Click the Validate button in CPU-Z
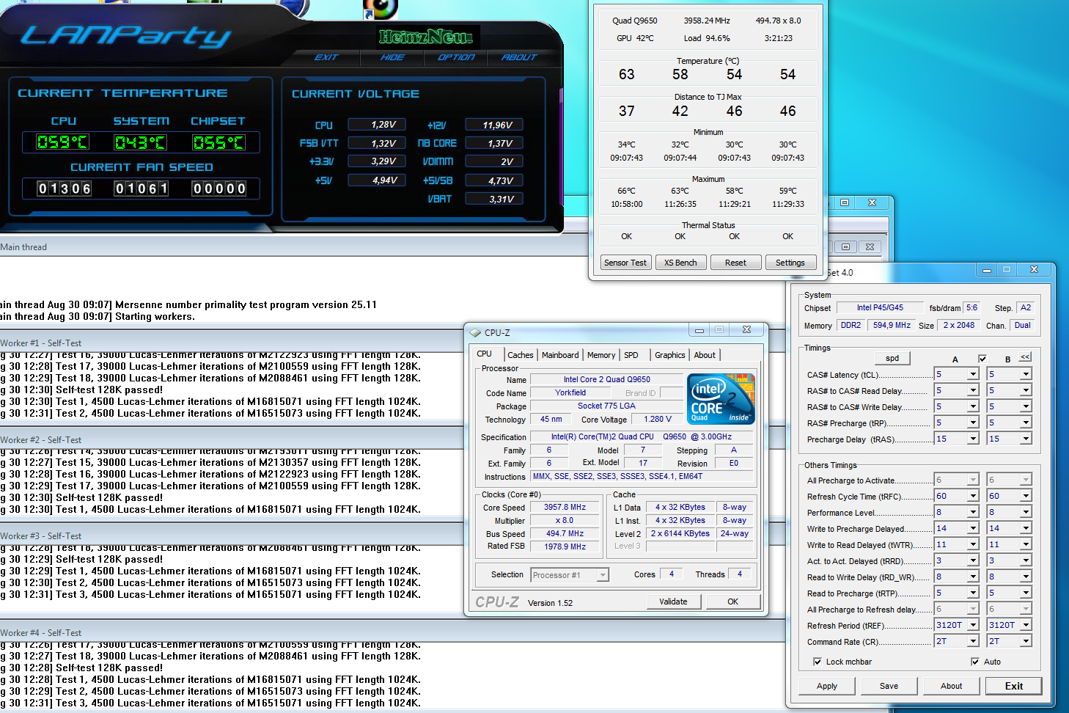The height and width of the screenshot is (713, 1069). pos(673,602)
